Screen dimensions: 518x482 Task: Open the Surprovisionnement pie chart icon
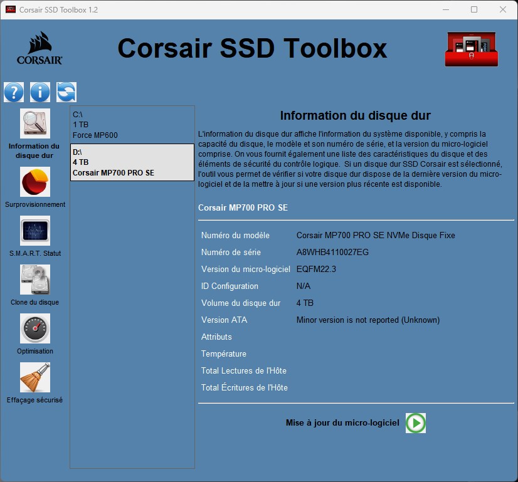(x=35, y=182)
